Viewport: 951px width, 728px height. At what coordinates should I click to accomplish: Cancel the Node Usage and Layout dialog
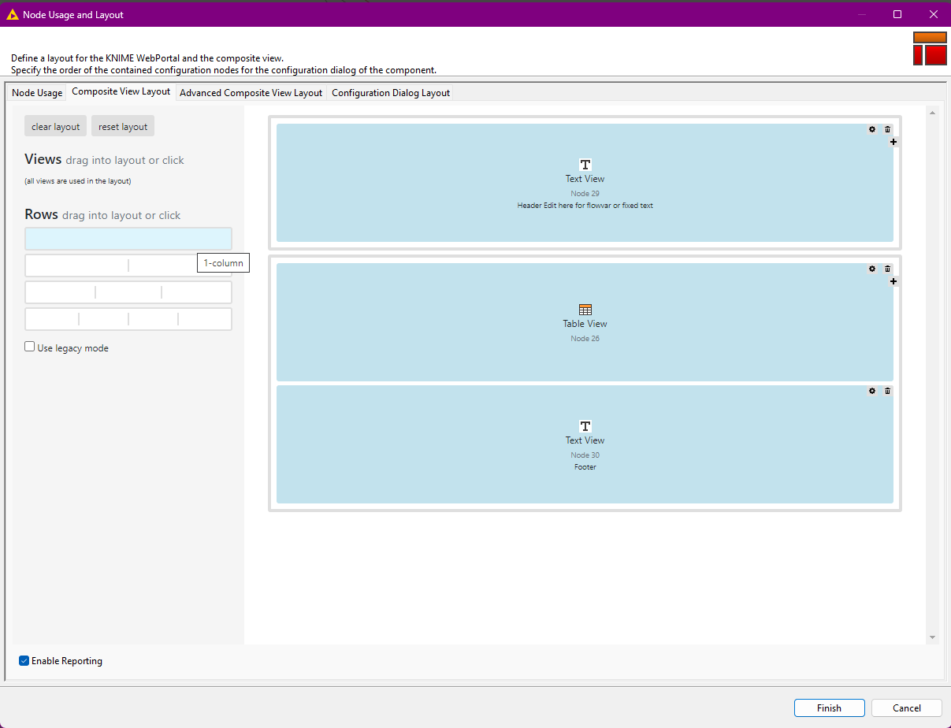[x=907, y=708]
